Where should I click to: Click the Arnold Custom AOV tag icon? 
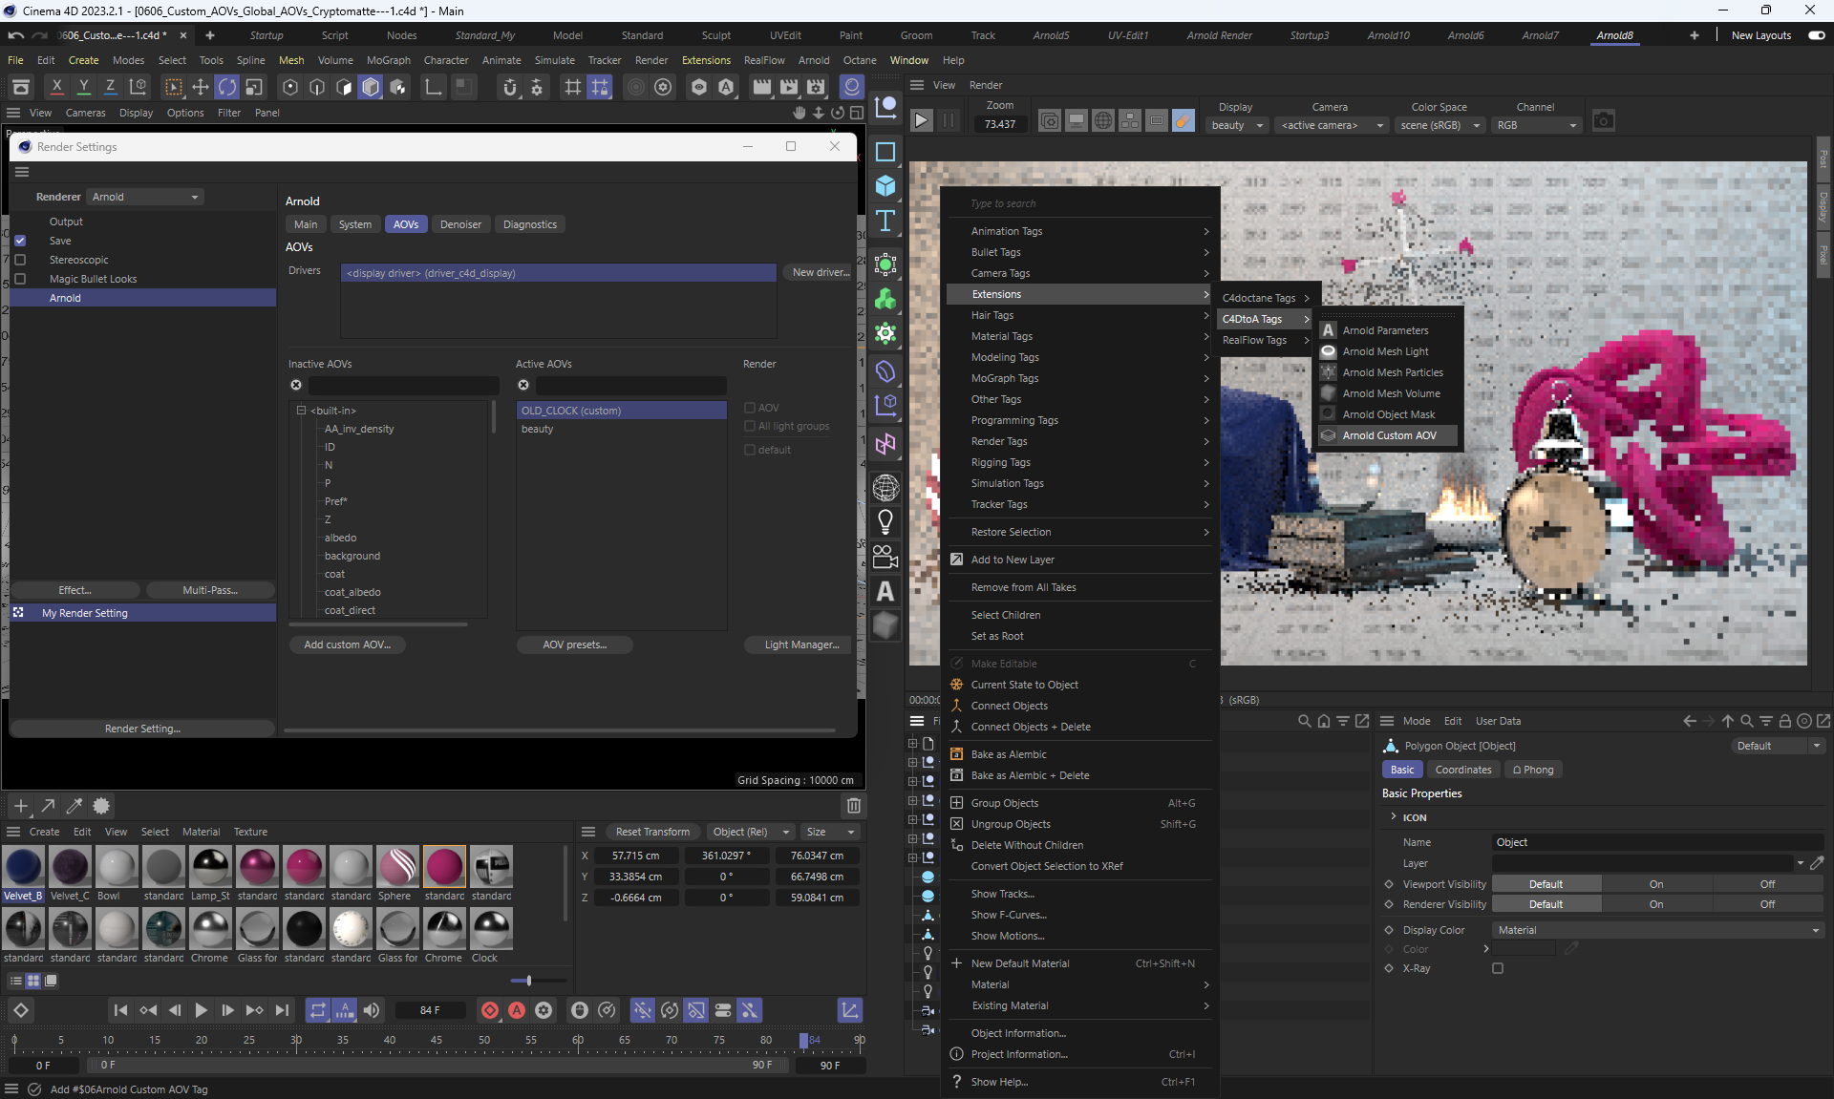(x=1328, y=435)
